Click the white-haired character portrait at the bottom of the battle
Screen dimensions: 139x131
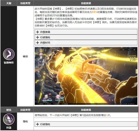click(46, 97)
